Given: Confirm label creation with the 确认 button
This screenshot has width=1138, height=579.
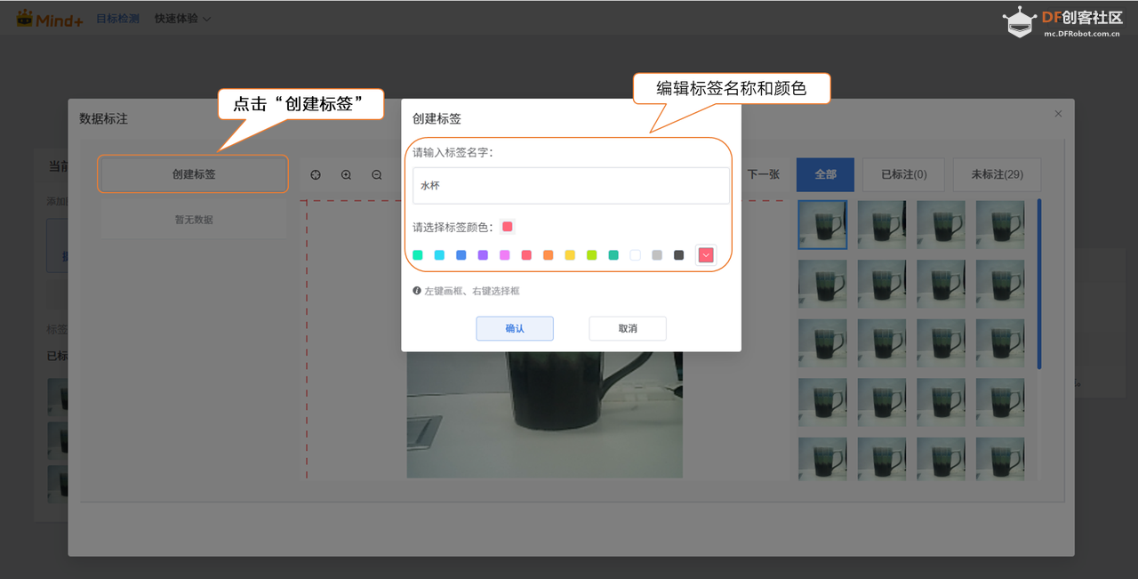Looking at the screenshot, I should (515, 328).
